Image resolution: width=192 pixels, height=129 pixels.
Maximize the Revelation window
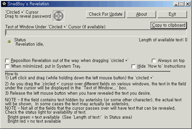(182, 4)
